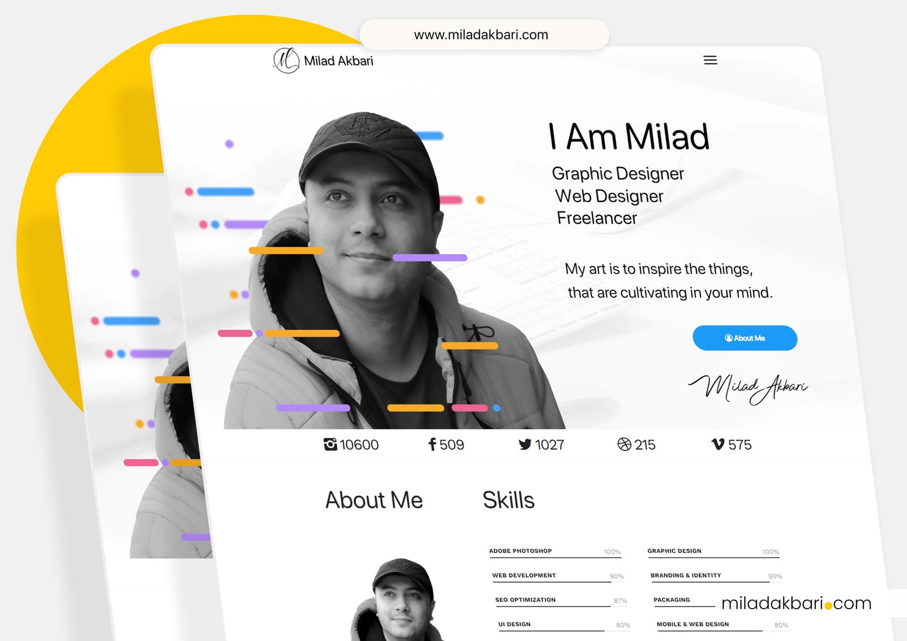Viewport: 907px width, 641px height.
Task: Click the SEO Optimization skill bar
Action: pos(561,601)
